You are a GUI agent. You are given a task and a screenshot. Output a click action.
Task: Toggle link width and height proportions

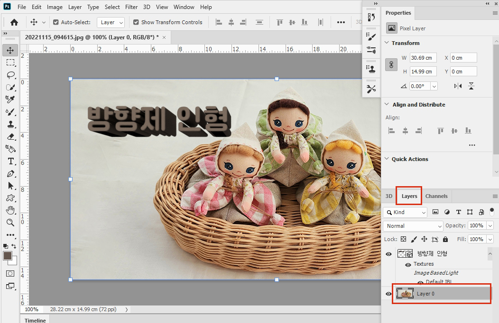[391, 64]
